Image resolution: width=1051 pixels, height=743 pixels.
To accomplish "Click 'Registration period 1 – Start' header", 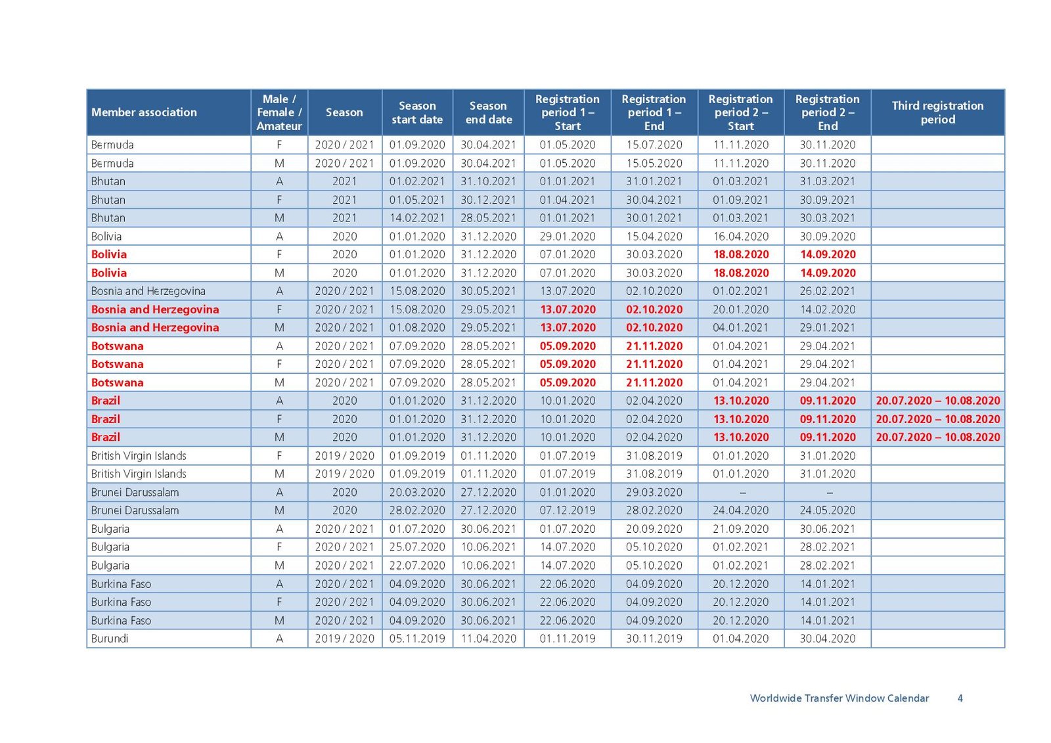I will [568, 112].
